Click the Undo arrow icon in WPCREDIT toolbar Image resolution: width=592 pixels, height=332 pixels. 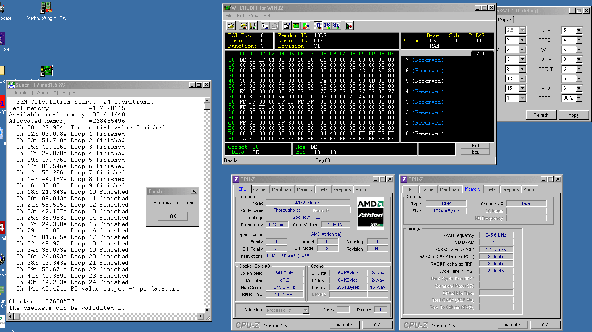274,26
